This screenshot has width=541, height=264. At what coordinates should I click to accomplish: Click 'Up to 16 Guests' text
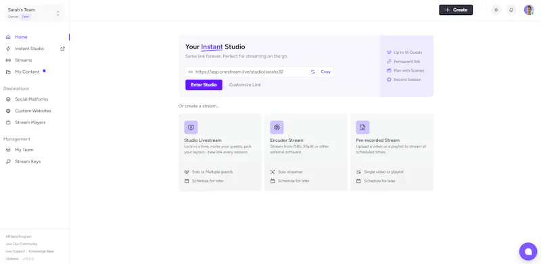408,53
